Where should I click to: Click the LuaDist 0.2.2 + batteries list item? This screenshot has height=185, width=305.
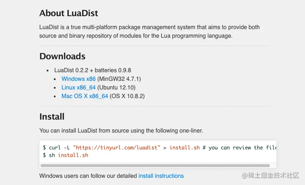93,70
